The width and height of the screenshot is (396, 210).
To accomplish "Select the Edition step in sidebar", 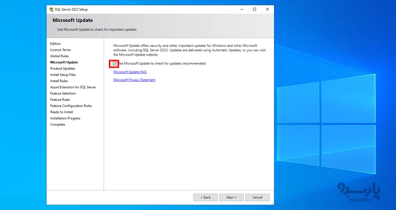I will pos(56,44).
